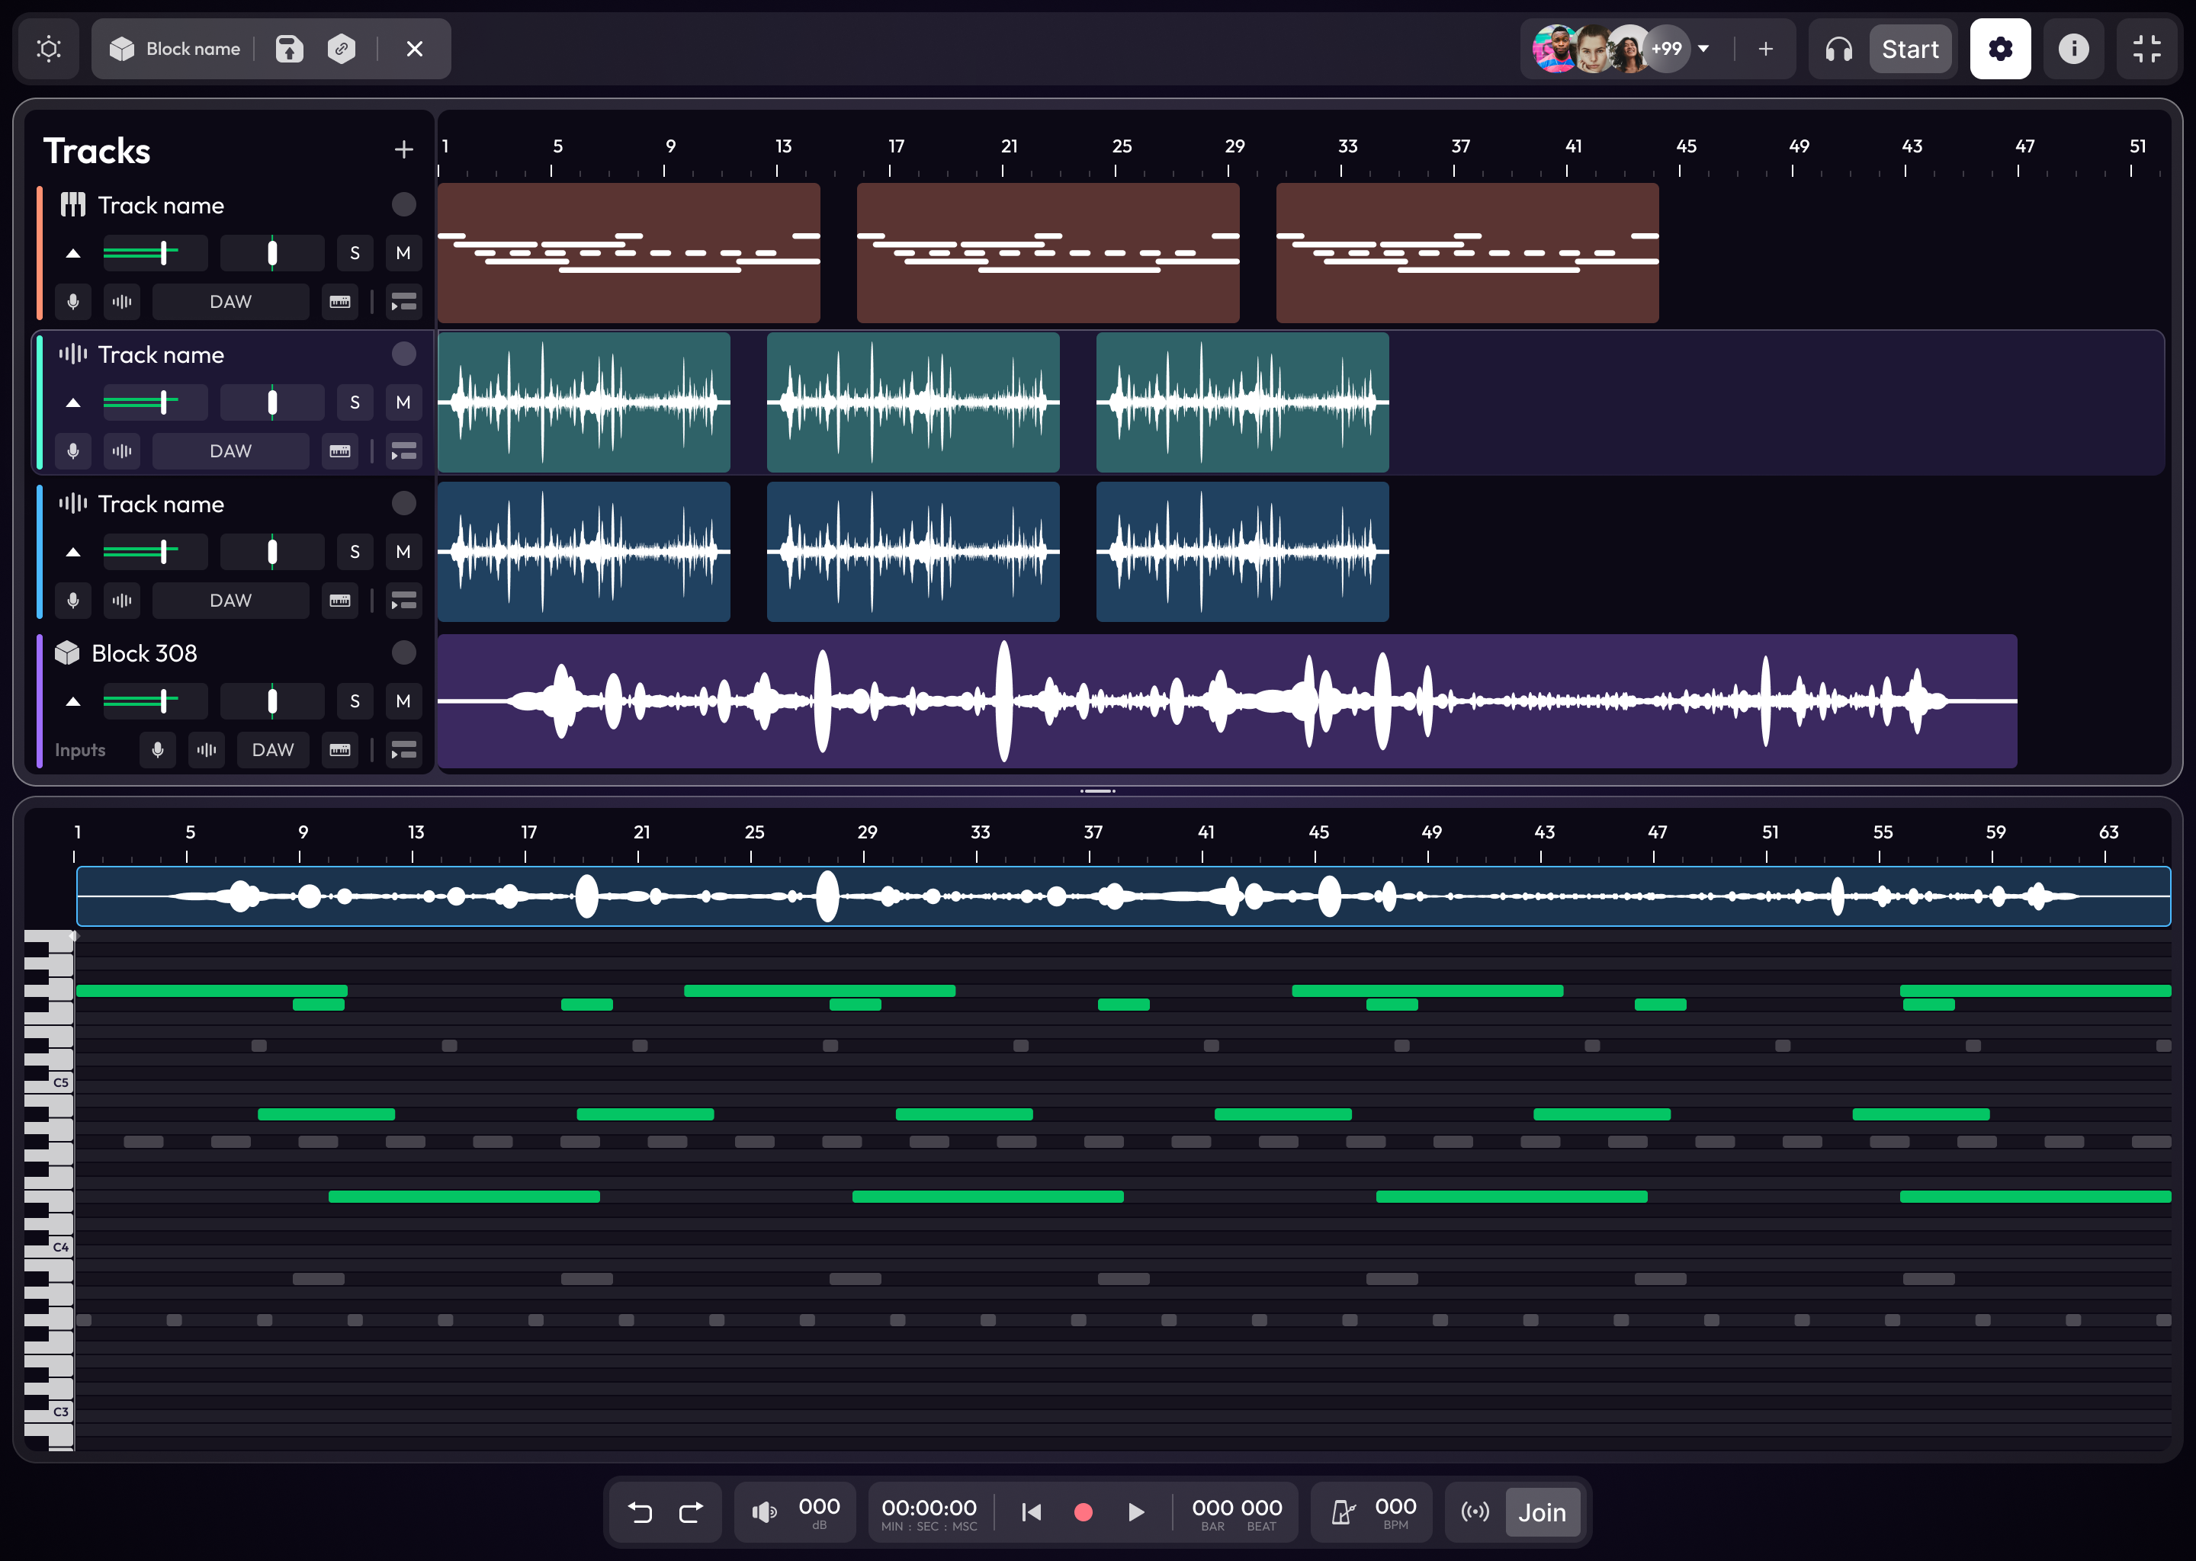Click the headphones monitoring icon
2196x1561 pixels.
(1838, 49)
